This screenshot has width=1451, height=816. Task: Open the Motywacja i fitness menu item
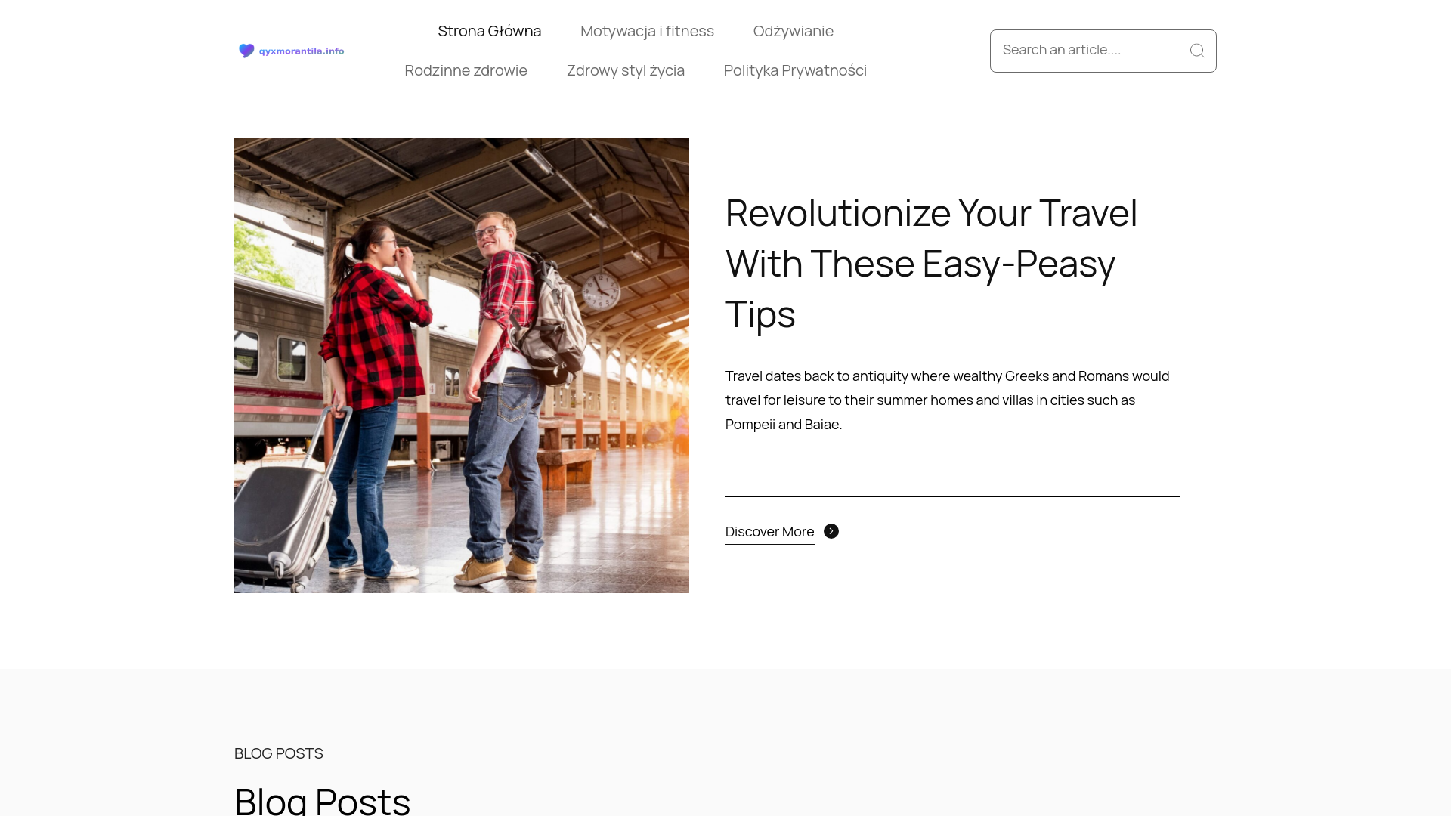point(647,31)
